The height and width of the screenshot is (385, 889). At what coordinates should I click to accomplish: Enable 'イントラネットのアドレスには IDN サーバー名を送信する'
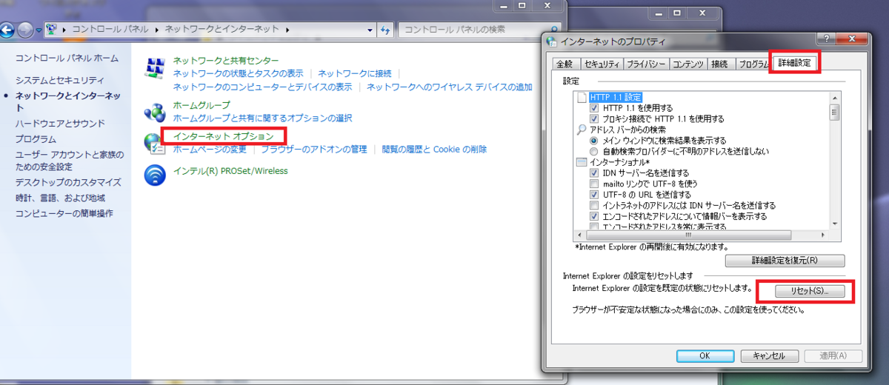coord(594,206)
